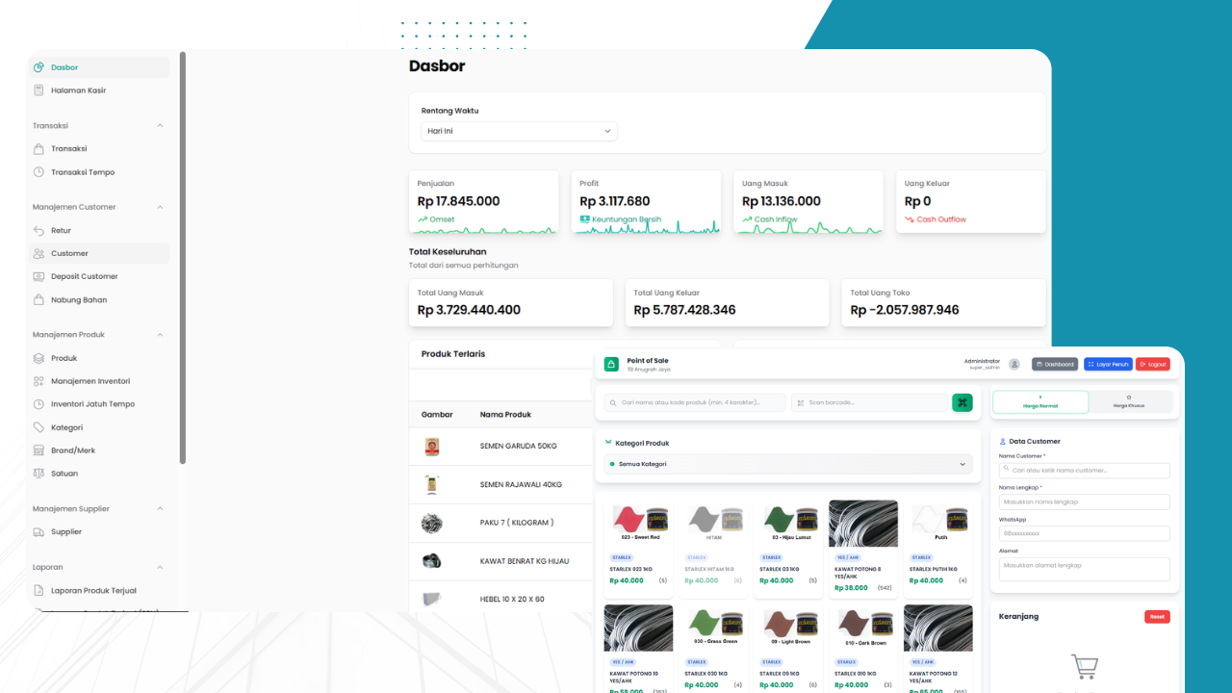Open Retur via its return-arrow icon

coord(37,230)
